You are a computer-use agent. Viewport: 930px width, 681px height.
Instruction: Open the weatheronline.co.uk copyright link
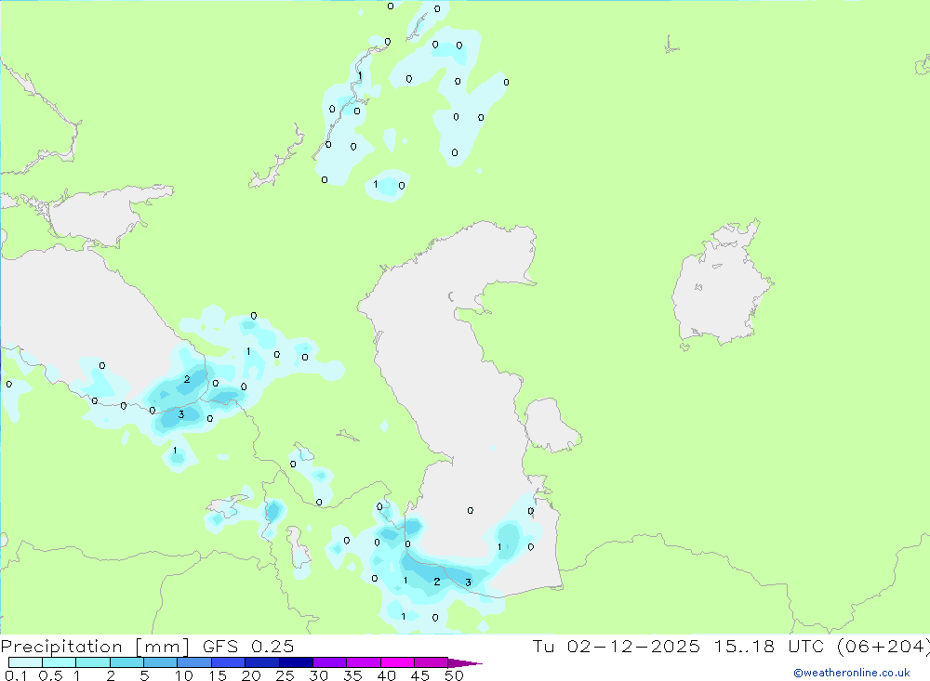(x=852, y=673)
